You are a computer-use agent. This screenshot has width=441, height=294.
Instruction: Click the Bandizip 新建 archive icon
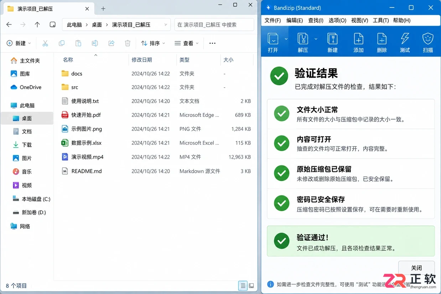[332, 39]
